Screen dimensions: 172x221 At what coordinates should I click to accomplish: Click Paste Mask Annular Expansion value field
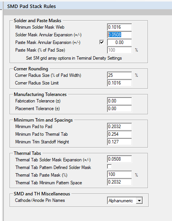click(119, 42)
